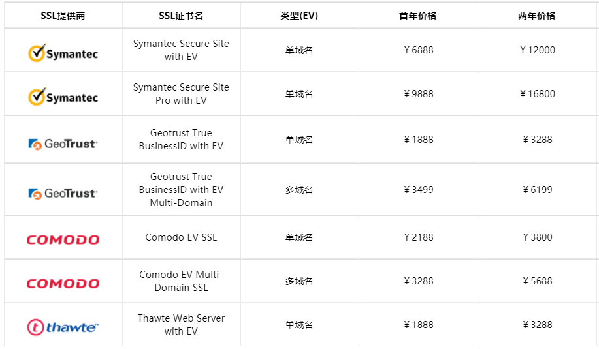Select the Comodo logo in the Multi-Domain SSL row
Image resolution: width=599 pixels, height=349 pixels.
click(x=63, y=283)
